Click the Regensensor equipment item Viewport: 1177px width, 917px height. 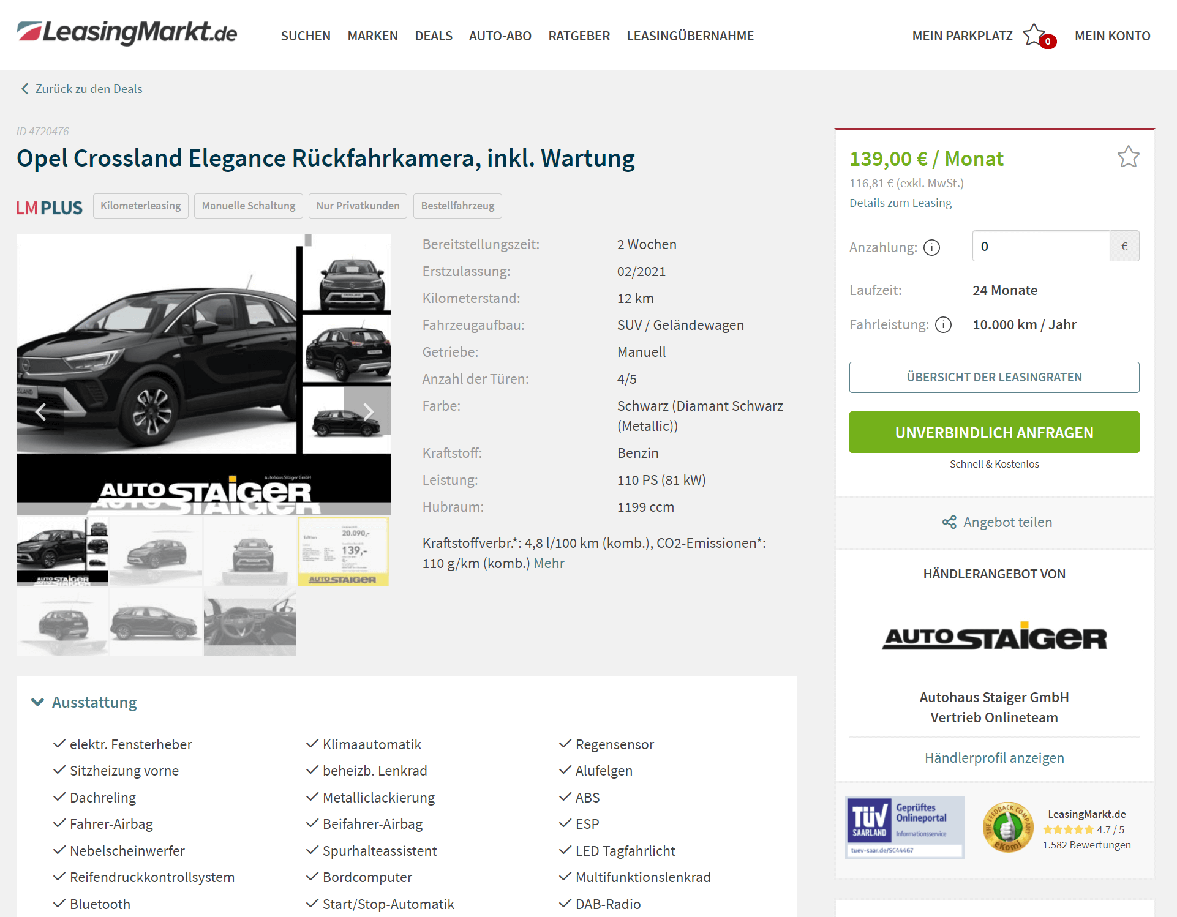614,744
